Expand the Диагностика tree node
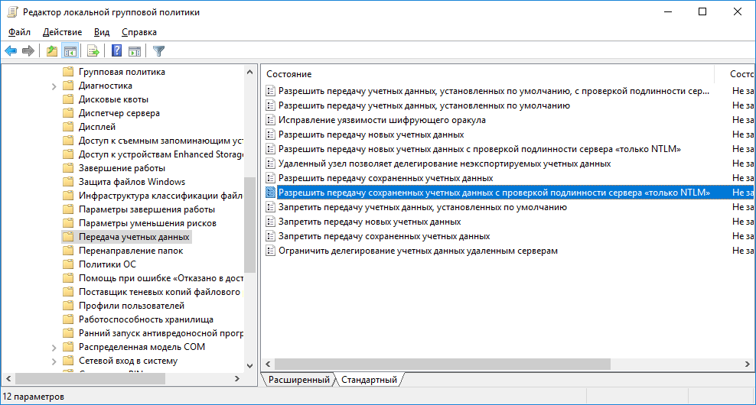Screen dimensions: 756x405 (x=54, y=86)
